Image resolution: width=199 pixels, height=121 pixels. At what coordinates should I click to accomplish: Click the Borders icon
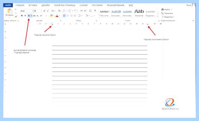(x=92, y=16)
